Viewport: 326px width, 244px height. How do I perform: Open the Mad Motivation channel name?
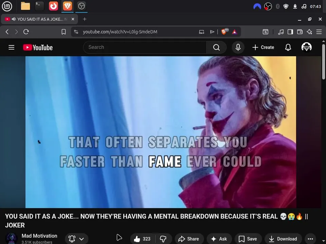click(x=39, y=236)
